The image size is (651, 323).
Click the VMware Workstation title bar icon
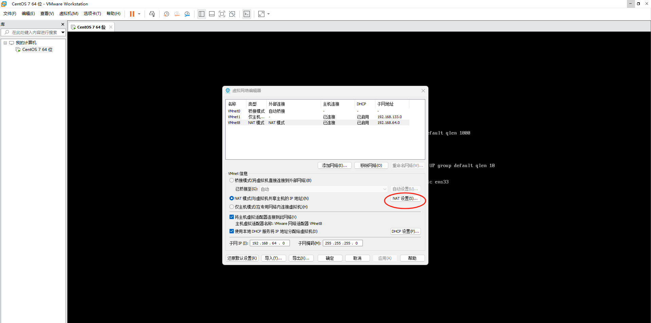pos(4,4)
